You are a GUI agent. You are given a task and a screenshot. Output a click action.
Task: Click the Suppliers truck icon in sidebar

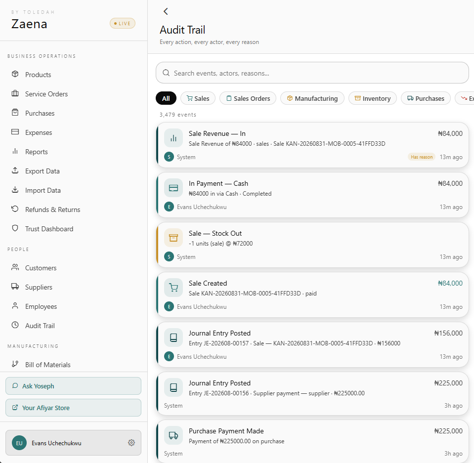(x=15, y=287)
